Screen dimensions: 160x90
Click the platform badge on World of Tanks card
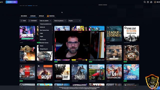pos(108,47)
